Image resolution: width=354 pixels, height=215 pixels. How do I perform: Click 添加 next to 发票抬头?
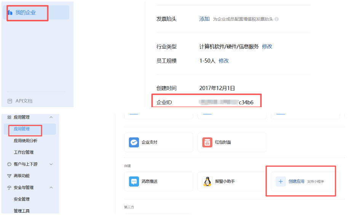(204, 19)
